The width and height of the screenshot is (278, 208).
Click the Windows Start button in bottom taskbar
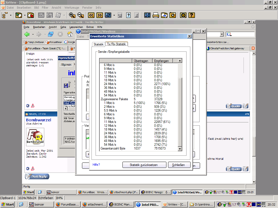click(x=7, y=204)
